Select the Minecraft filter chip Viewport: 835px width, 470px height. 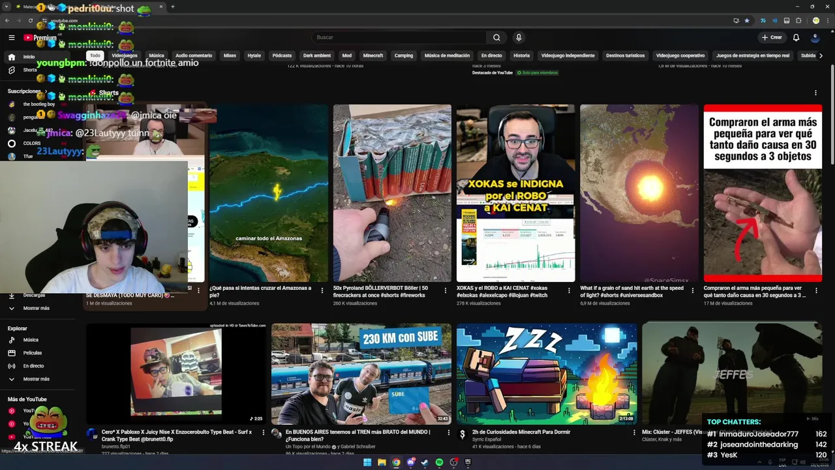click(x=373, y=55)
